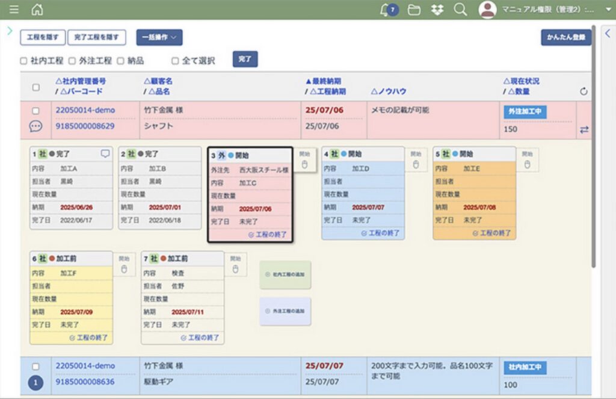Go to home via house icon
This screenshot has height=399, width=616.
[x=37, y=10]
